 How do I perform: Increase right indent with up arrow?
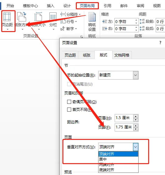pyautogui.click(x=136, y=27)
